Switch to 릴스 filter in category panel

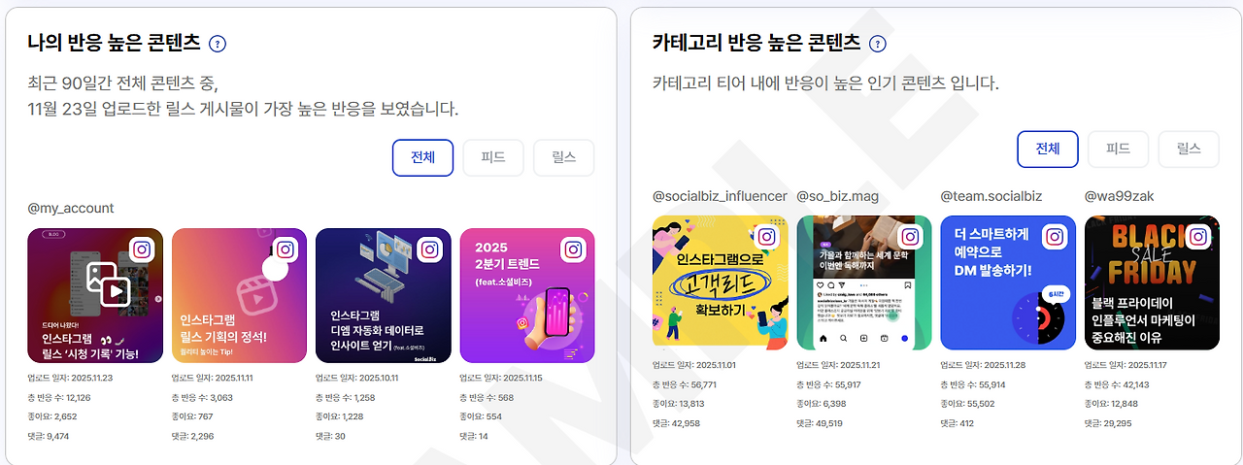tap(1189, 149)
